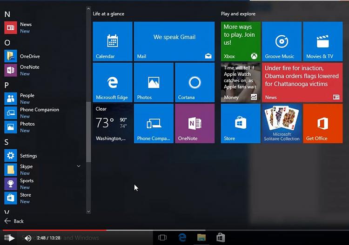Click the Play and explore group title
The image size is (349, 245).
point(238,14)
